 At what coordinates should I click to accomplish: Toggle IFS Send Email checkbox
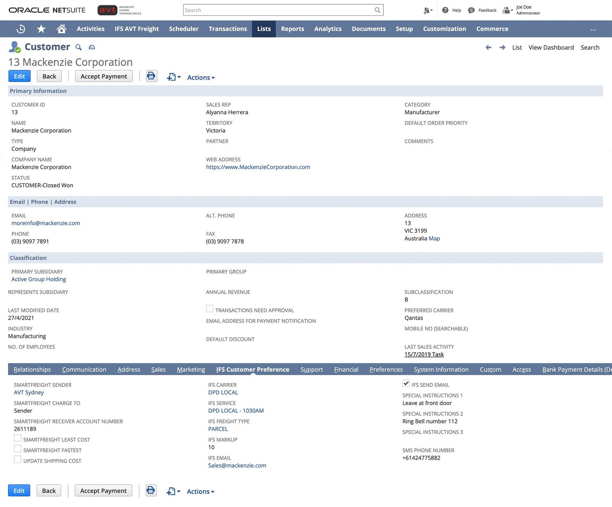click(406, 383)
